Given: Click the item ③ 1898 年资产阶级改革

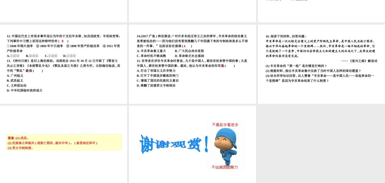Looking at the screenshot, I should (83, 46).
